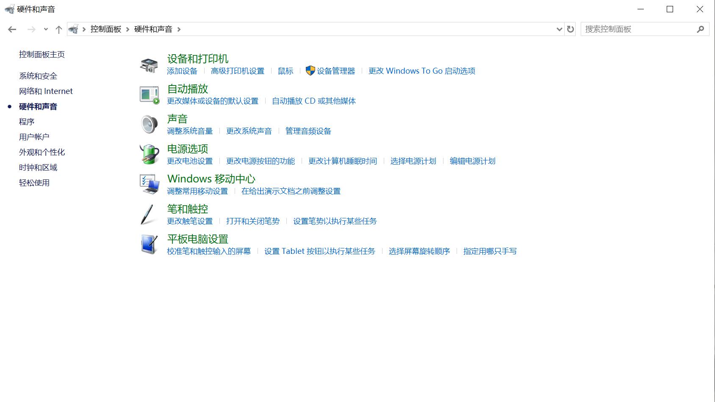Select 系统和安全 in the sidebar
Screen dimensions: 715x402
tap(38, 76)
